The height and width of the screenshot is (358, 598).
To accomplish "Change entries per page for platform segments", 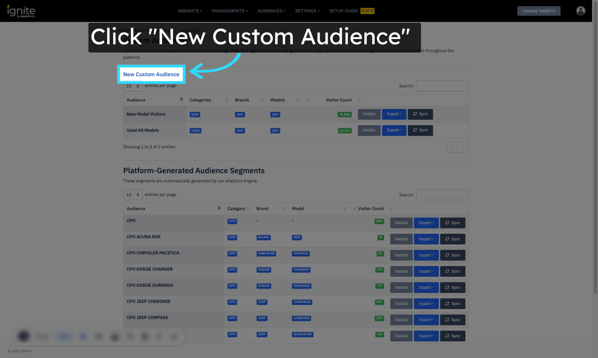I will (133, 195).
